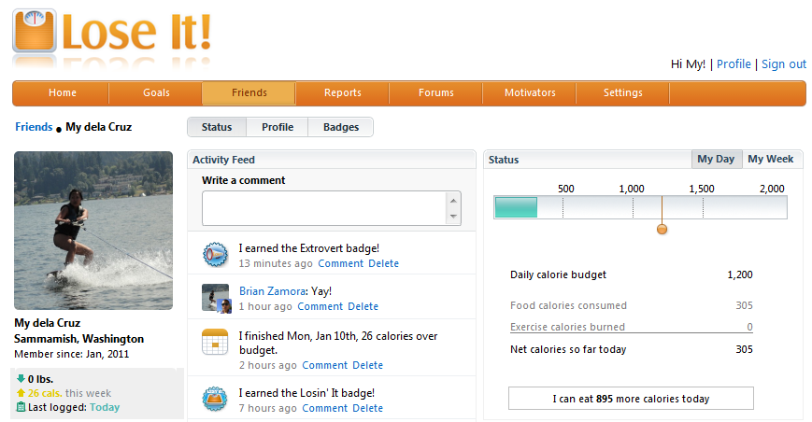
Task: Click the Friends breadcrumb link
Action: (34, 127)
